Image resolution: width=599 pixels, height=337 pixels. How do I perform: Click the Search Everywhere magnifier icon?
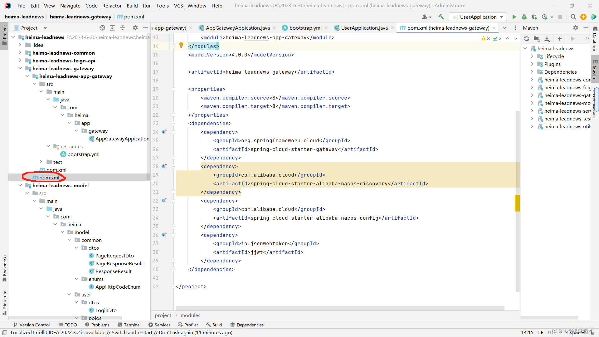pyautogui.click(x=573, y=17)
